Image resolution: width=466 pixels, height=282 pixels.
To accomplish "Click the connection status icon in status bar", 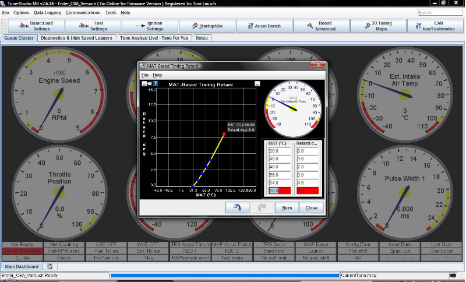I will click(453, 275).
